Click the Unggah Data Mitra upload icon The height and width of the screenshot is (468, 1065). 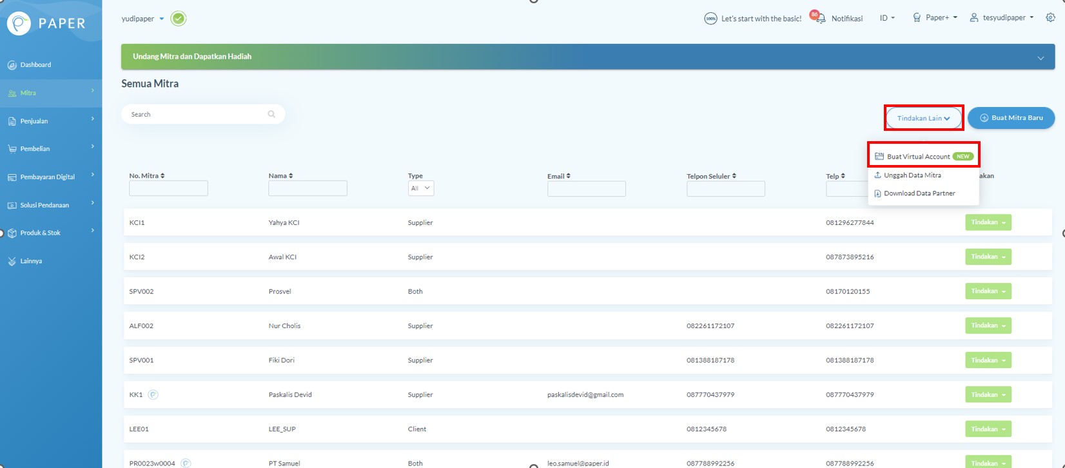[877, 175]
